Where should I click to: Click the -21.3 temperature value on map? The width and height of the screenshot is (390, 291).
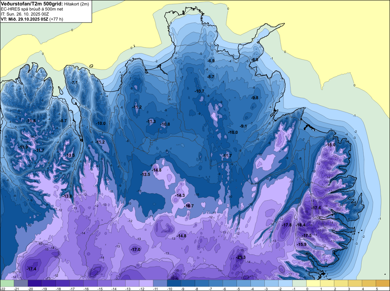[241, 257]
